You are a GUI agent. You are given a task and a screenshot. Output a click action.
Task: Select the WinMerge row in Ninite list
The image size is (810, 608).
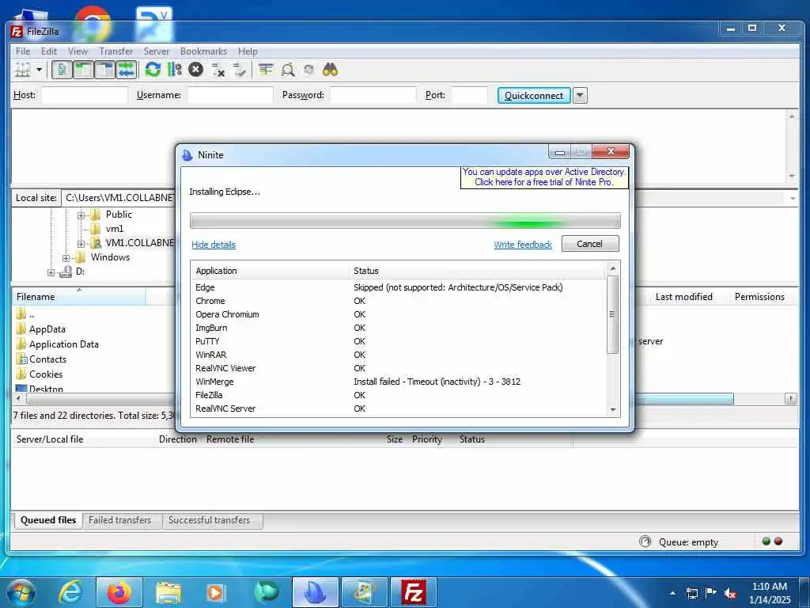tap(399, 382)
